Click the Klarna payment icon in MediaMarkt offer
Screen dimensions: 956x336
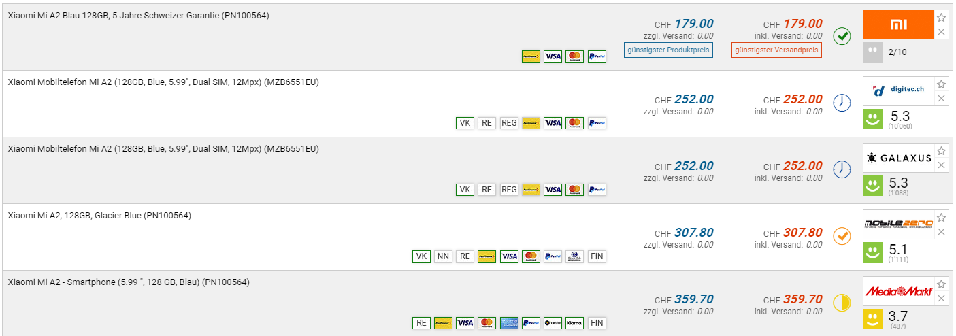coord(574,323)
